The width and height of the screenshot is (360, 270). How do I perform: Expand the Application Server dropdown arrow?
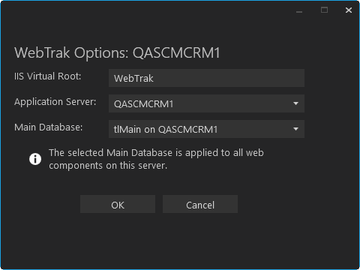point(295,103)
